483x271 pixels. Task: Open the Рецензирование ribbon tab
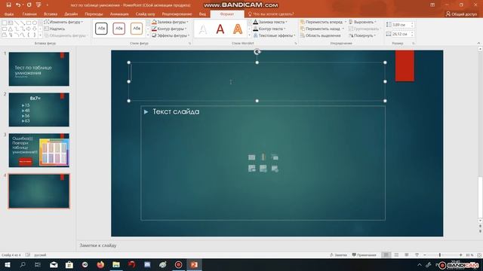click(x=177, y=14)
